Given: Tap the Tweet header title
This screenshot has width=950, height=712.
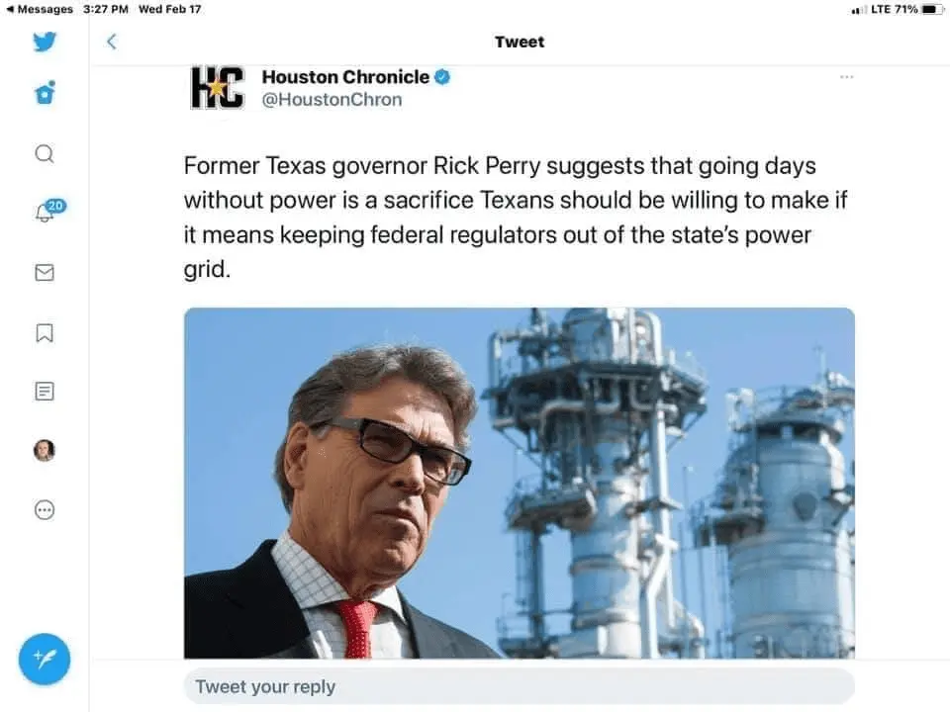Looking at the screenshot, I should (x=520, y=42).
